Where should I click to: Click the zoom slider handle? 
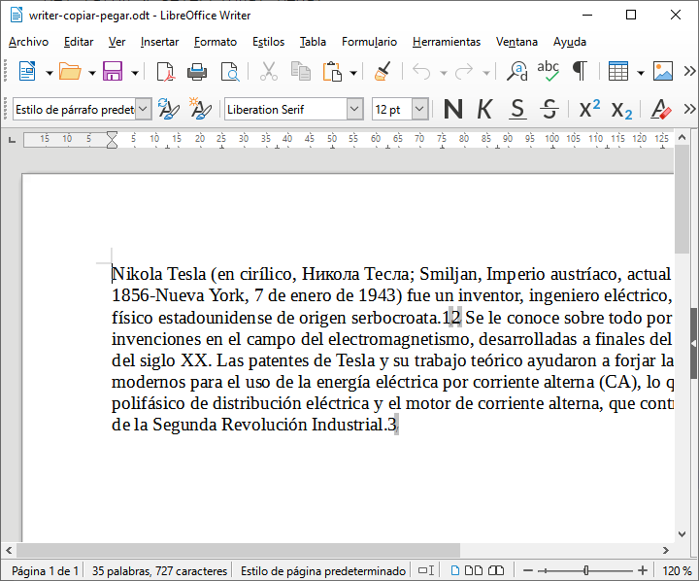(x=585, y=570)
